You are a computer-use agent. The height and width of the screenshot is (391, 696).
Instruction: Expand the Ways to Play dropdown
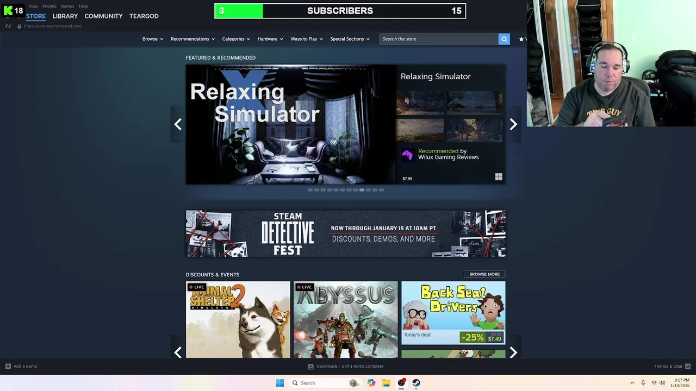point(307,39)
